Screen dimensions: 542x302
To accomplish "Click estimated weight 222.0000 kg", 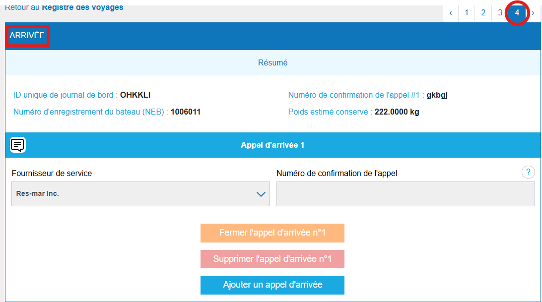I will coord(397,112).
